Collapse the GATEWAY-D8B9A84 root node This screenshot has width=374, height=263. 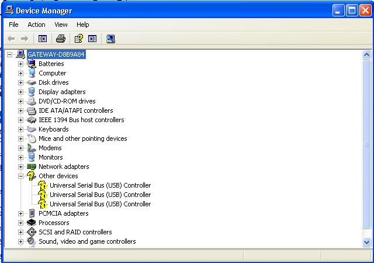(9, 55)
